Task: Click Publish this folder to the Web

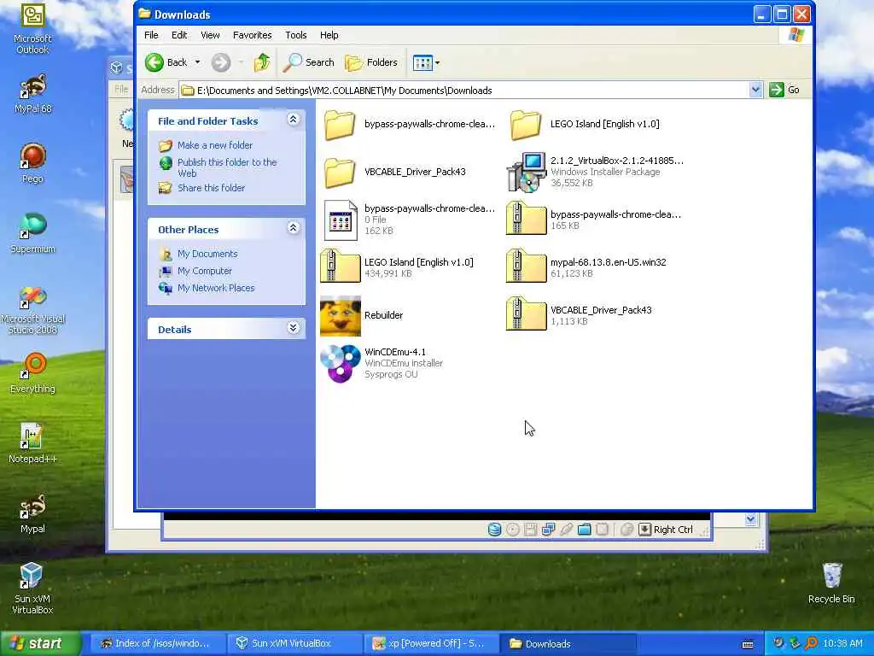Action: [227, 167]
